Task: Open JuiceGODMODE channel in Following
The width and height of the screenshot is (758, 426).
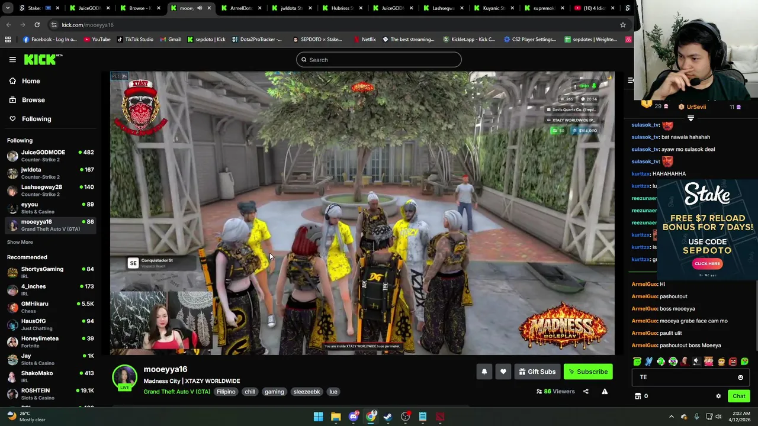Action: coord(50,156)
